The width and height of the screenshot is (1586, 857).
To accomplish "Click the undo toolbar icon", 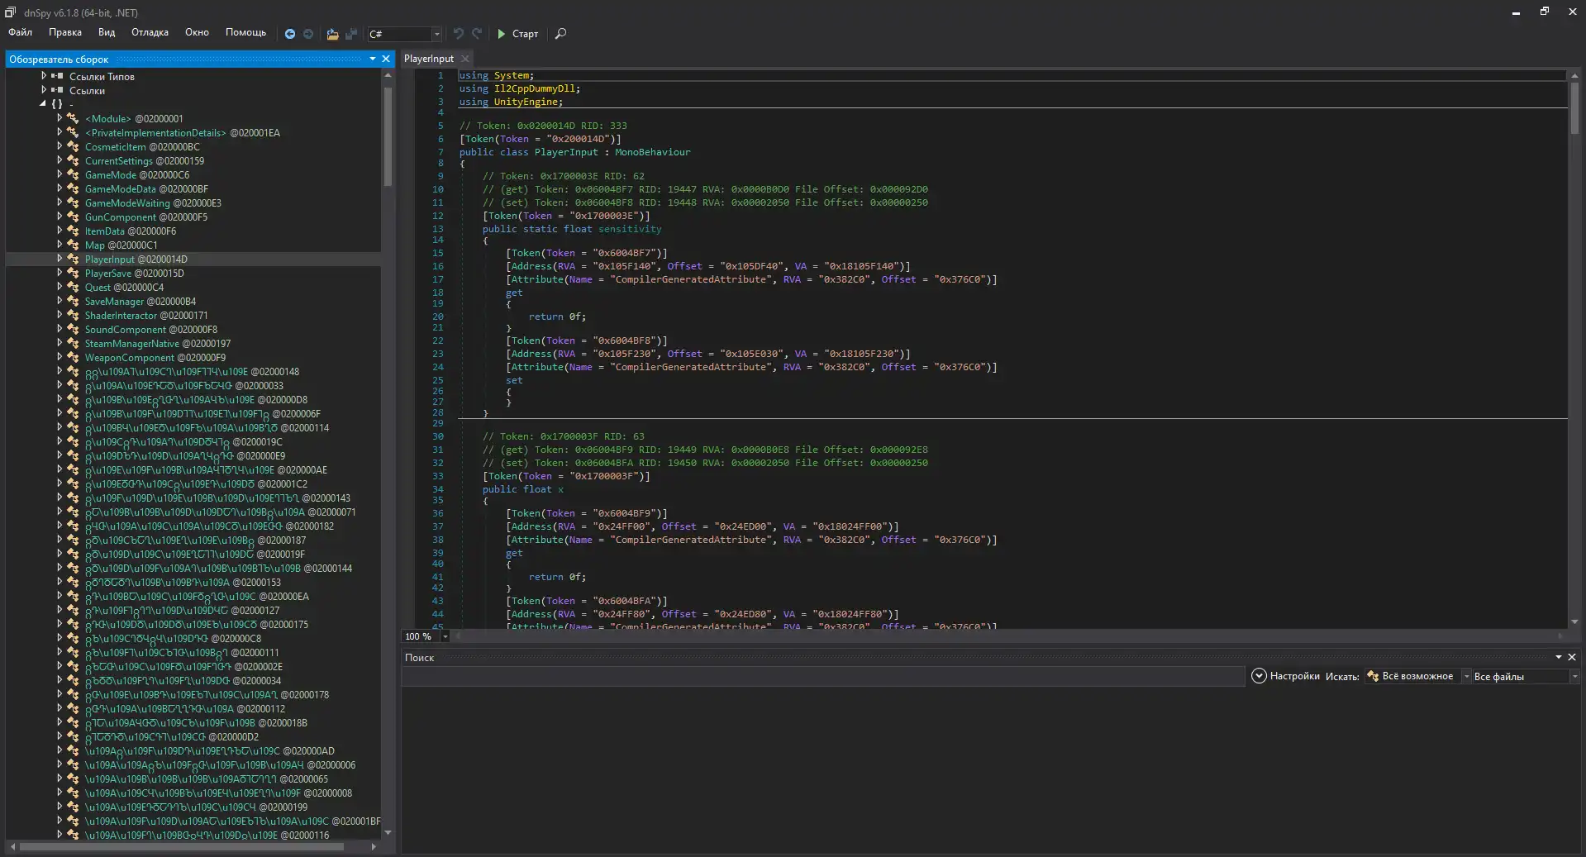I will tap(459, 34).
